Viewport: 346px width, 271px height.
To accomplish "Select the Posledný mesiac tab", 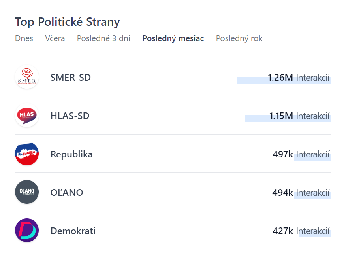I will pyautogui.click(x=173, y=38).
